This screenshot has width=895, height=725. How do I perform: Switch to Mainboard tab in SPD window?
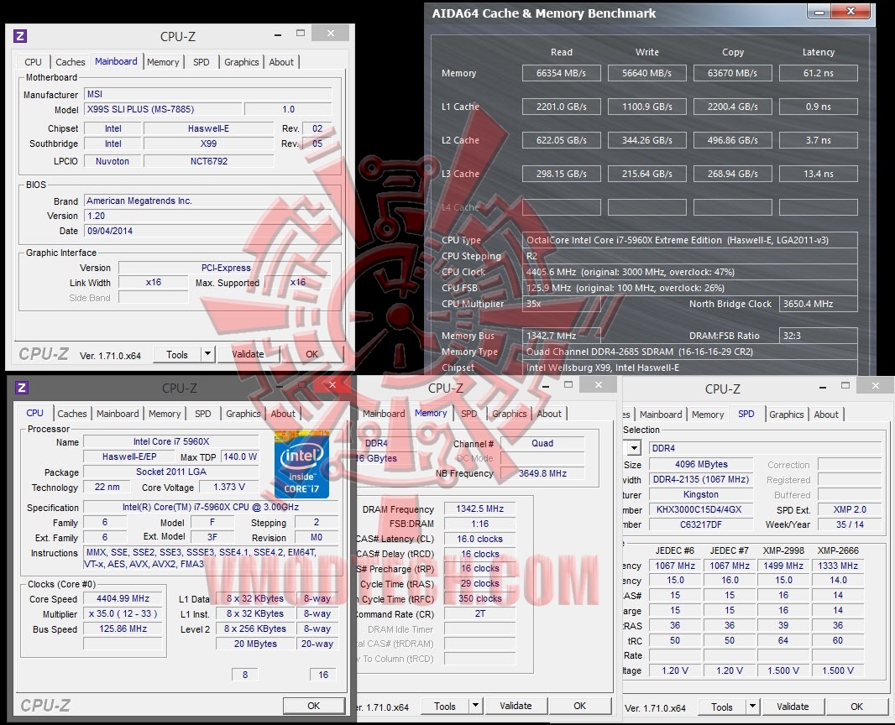661,415
